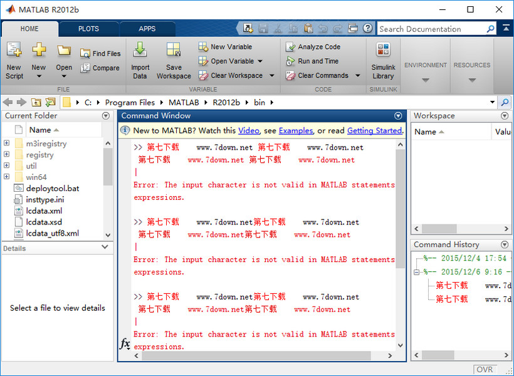The image size is (514, 376).
Task: Click the Save icon in quick access toolbar
Action: pos(263,29)
